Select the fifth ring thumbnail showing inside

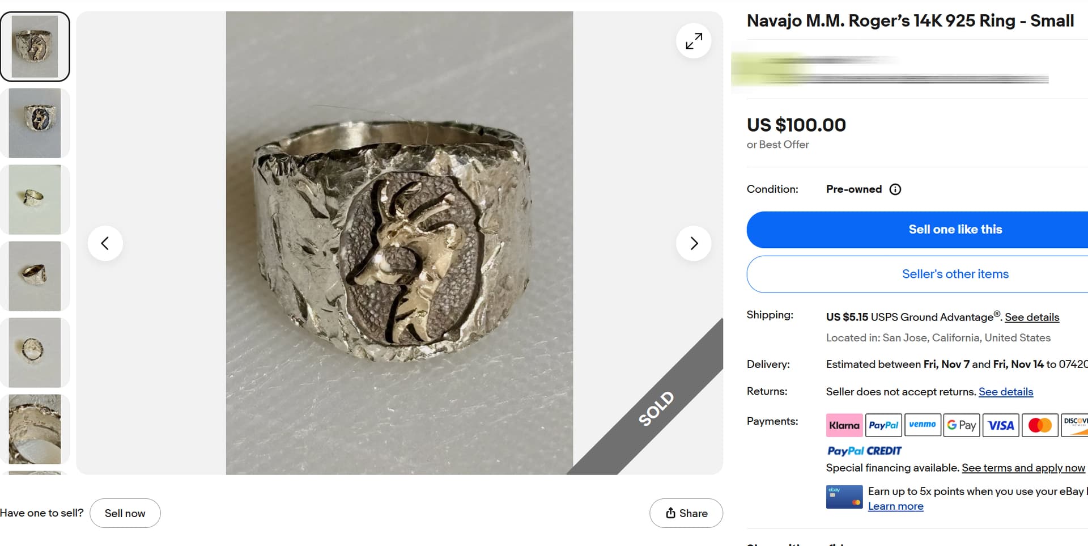tap(35, 353)
